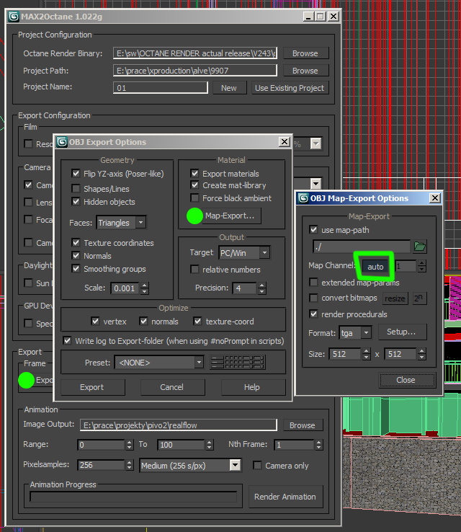
Task: Click the Scale 0.001 value field
Action: 125,288
